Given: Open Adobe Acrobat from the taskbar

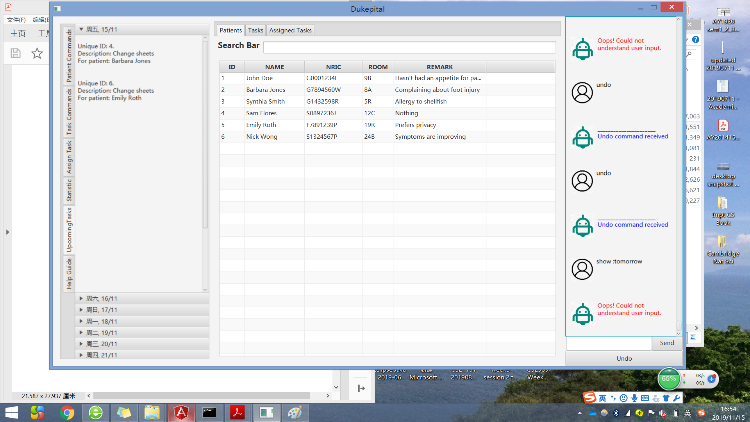Looking at the screenshot, I should point(237,413).
